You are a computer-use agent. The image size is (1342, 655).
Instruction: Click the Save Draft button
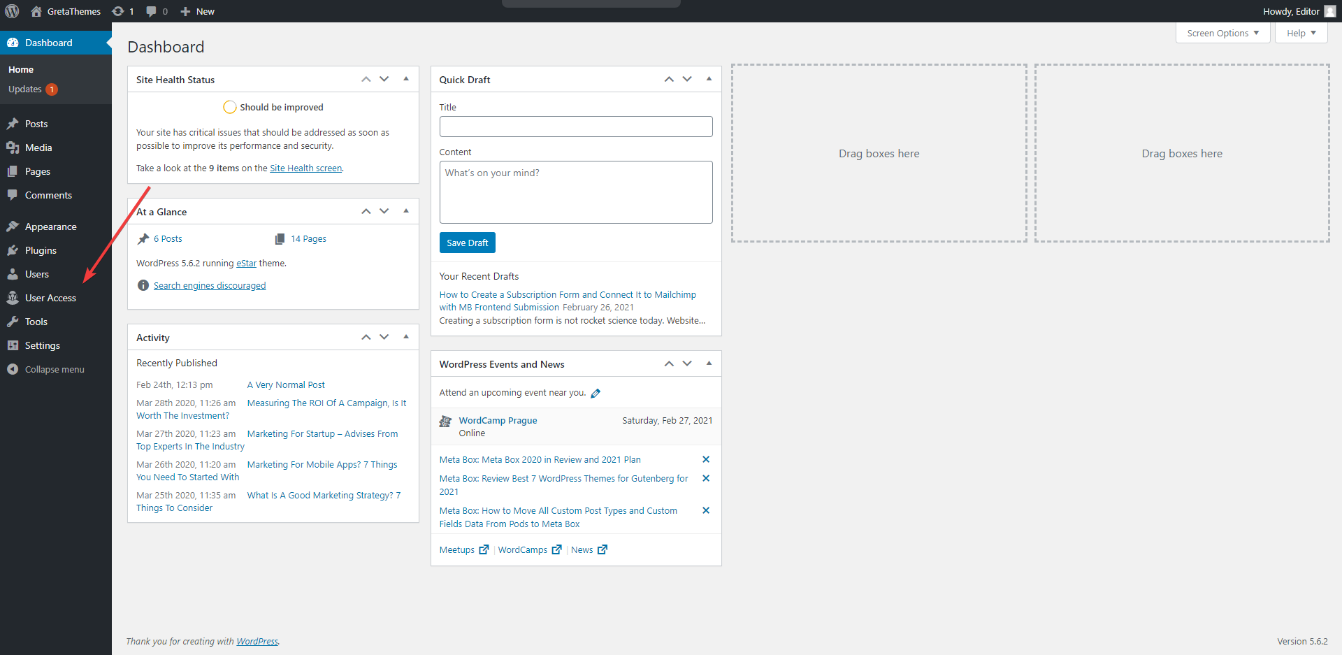[468, 243]
